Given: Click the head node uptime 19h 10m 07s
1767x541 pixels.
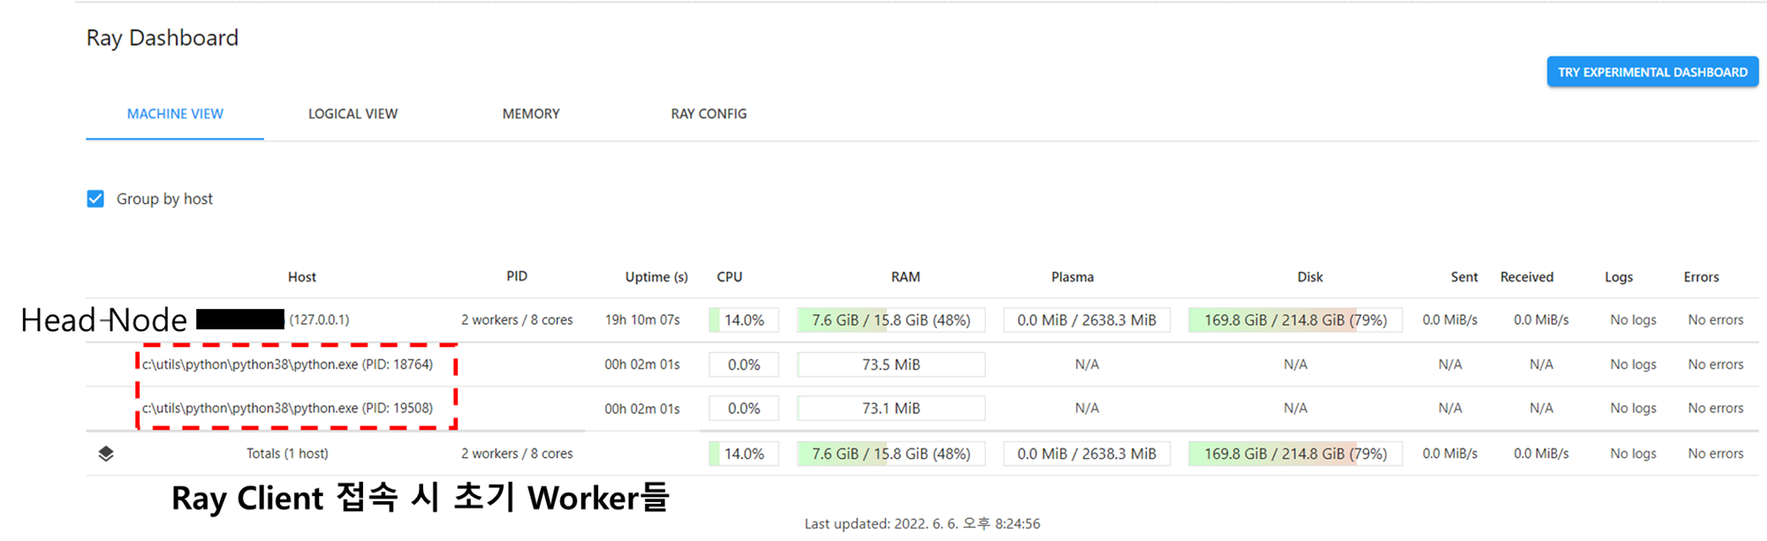Looking at the screenshot, I should tap(642, 320).
